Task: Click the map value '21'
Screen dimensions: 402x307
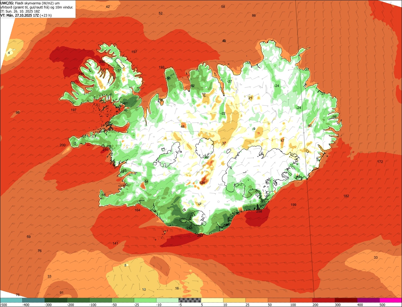Action: pos(250,98)
